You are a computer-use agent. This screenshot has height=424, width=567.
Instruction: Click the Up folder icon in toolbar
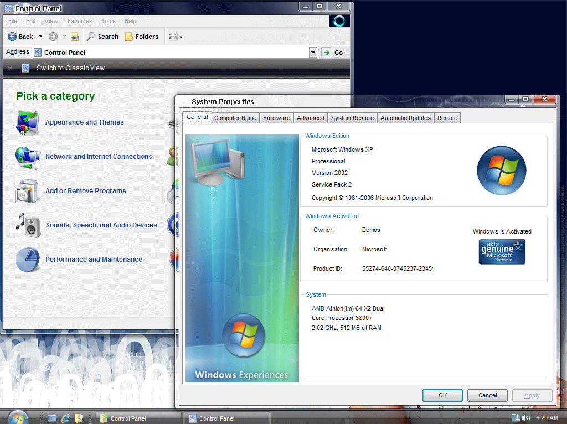[x=75, y=37]
